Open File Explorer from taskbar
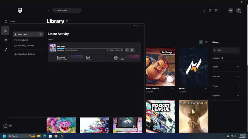 tap(39, 136)
